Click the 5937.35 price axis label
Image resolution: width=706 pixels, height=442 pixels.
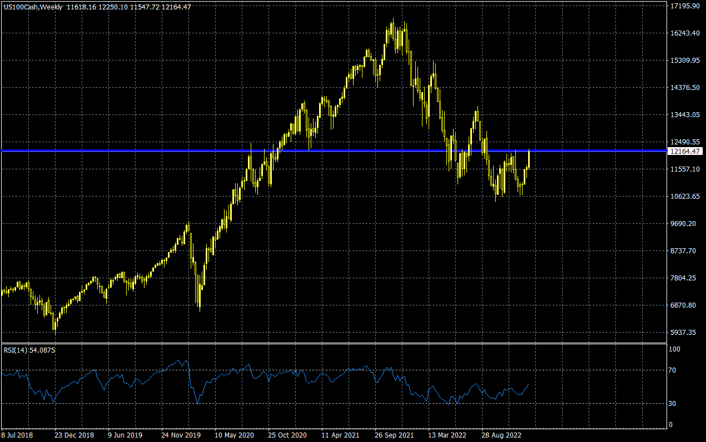coord(683,333)
